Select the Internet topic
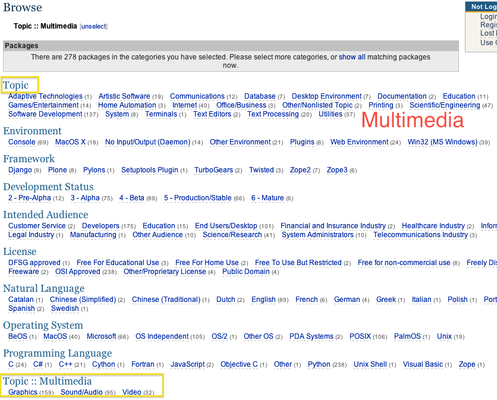 tap(185, 105)
